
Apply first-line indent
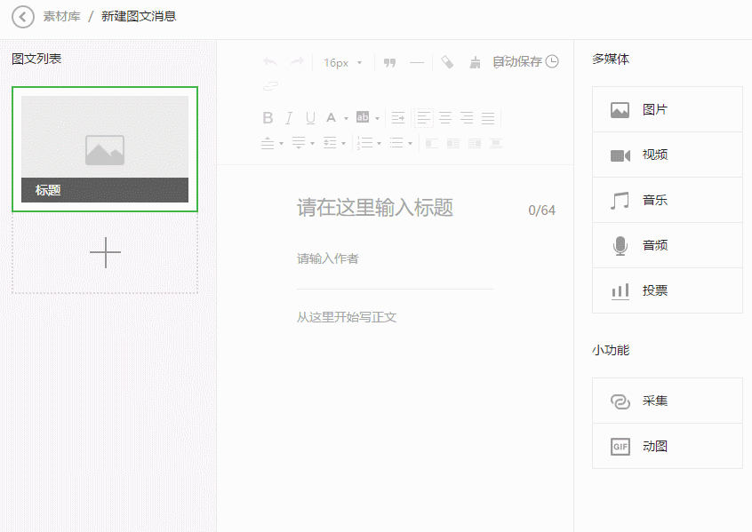pyautogui.click(x=397, y=118)
